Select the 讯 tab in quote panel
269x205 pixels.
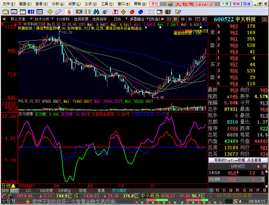244,190
